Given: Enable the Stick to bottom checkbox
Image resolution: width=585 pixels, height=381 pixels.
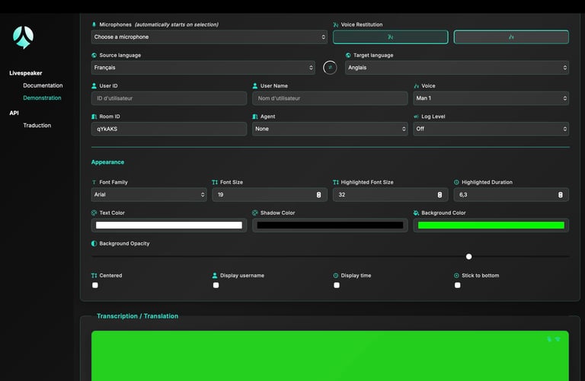Looking at the screenshot, I should tap(457, 285).
